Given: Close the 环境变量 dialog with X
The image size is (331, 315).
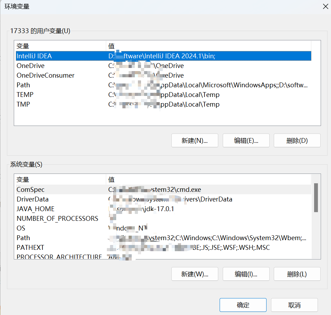Looking at the screenshot, I should tap(325, 7).
